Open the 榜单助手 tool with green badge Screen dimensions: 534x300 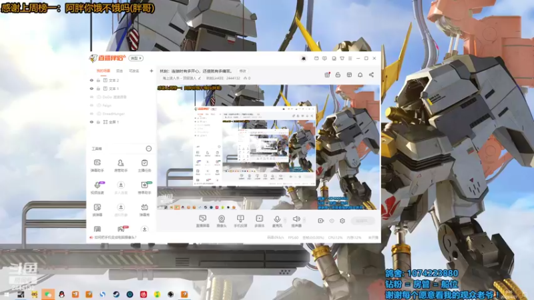click(x=144, y=188)
